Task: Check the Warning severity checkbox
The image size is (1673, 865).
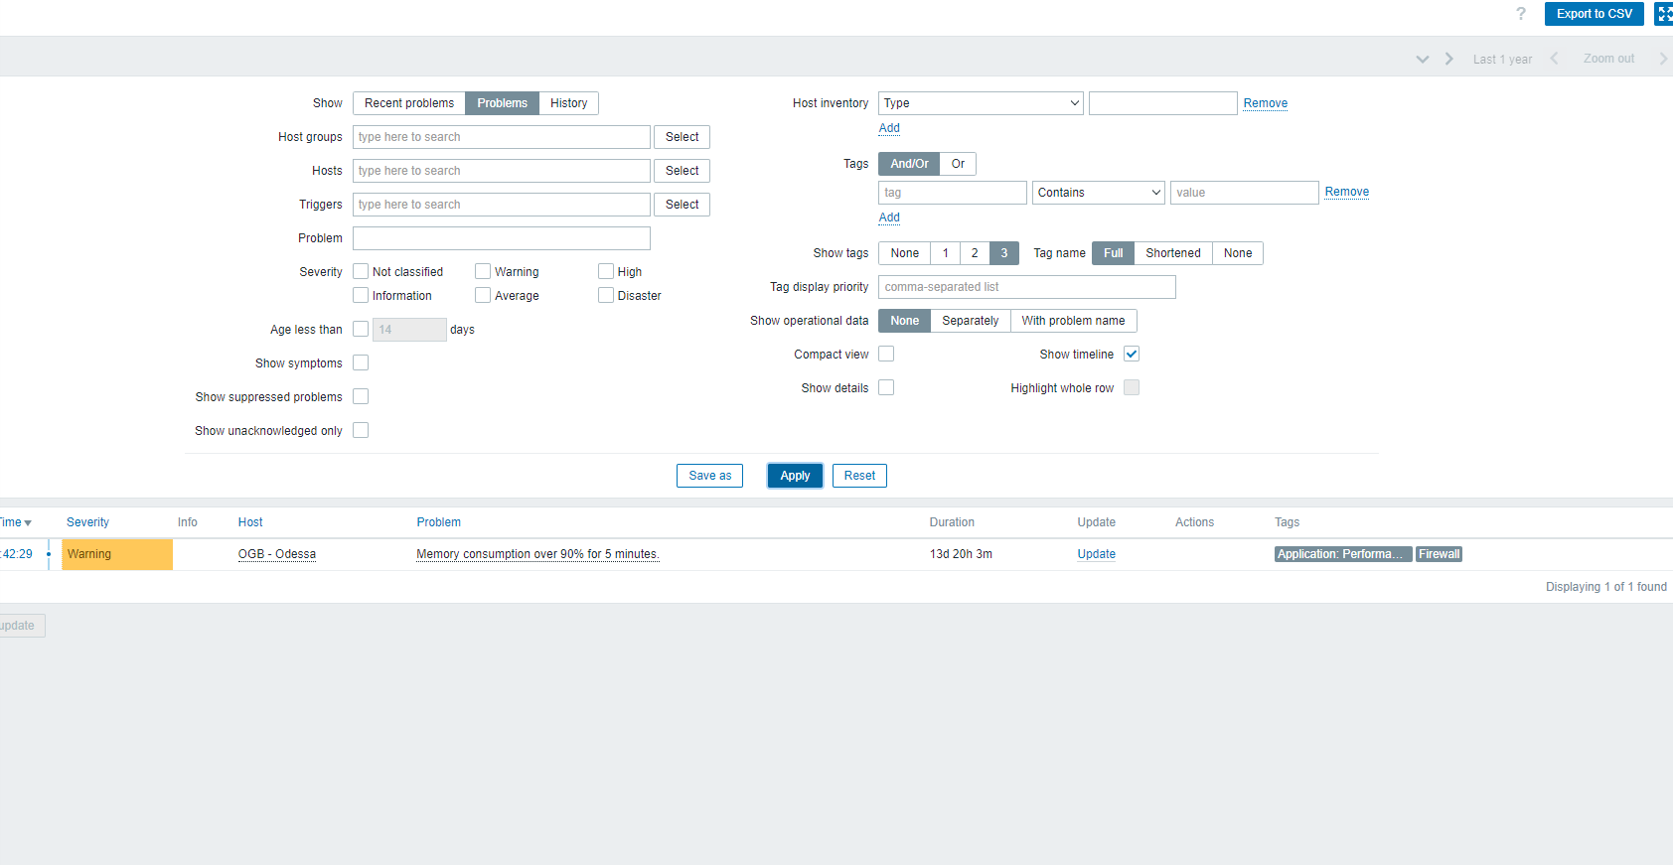Action: click(x=483, y=271)
